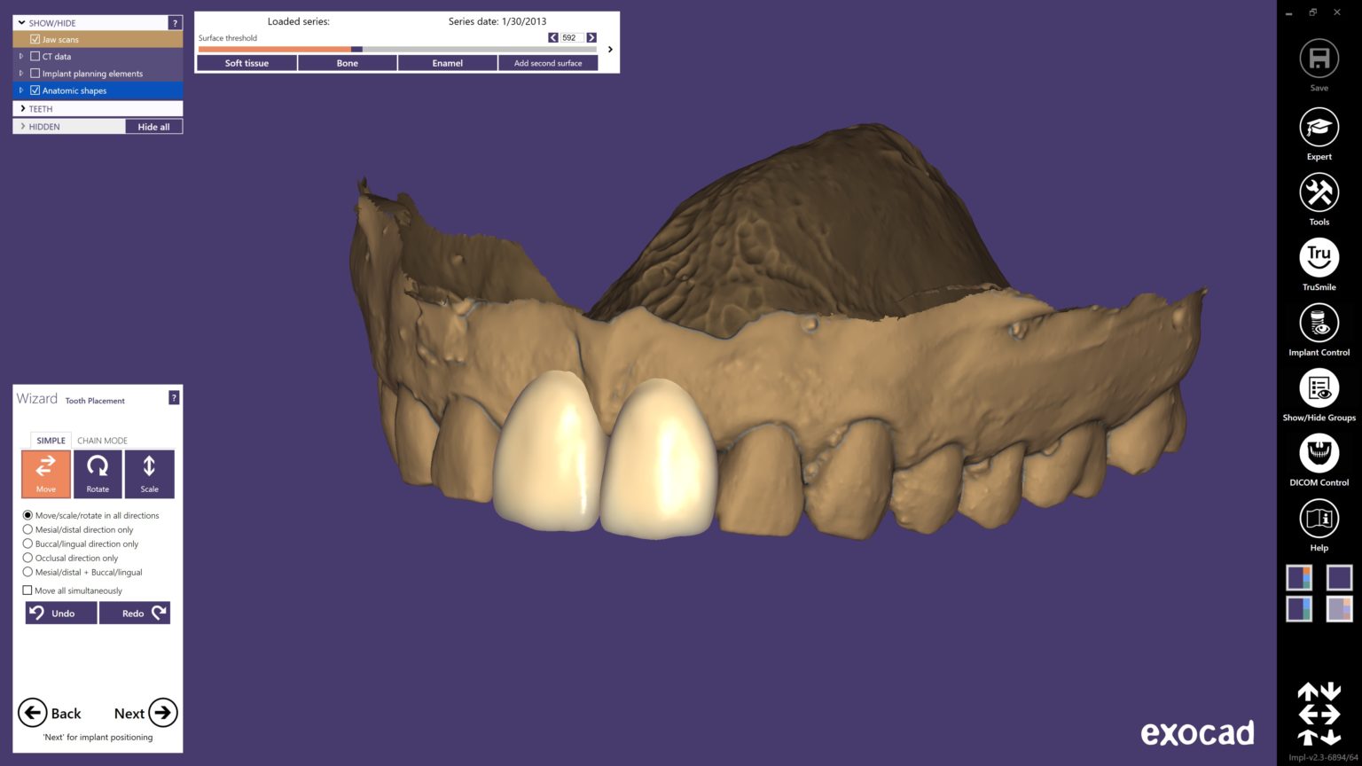
Task: Click the surface threshold value field
Action: [570, 37]
